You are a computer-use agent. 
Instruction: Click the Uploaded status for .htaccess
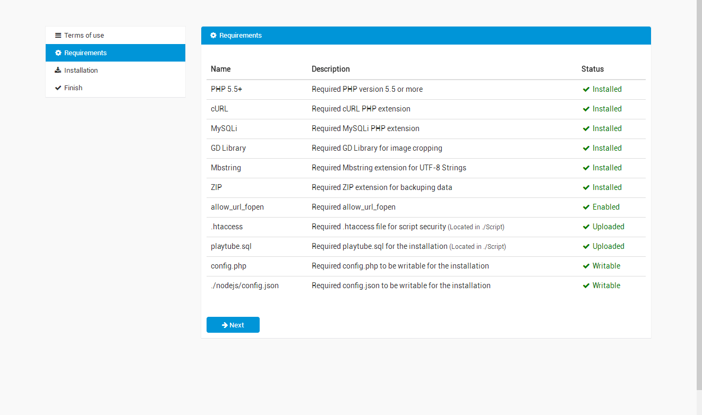(x=608, y=227)
